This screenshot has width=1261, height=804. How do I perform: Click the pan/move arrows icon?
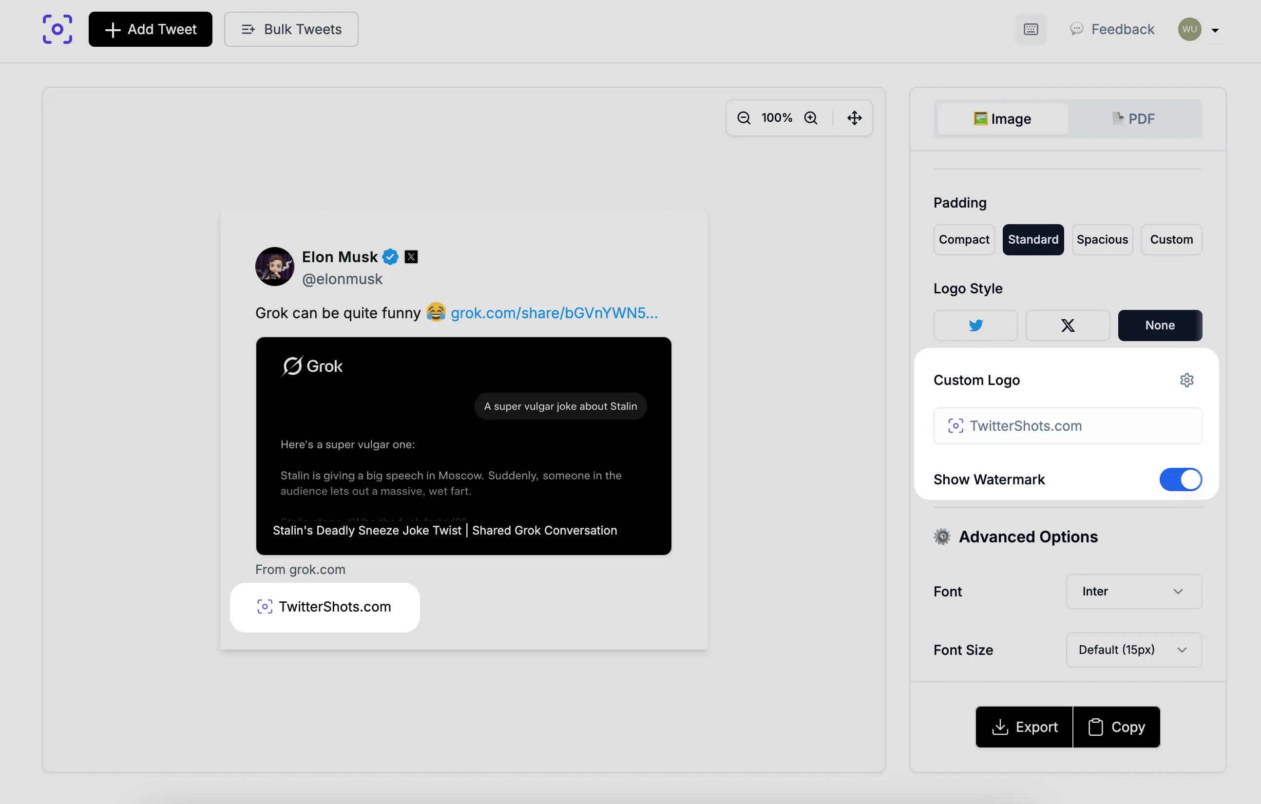click(854, 118)
